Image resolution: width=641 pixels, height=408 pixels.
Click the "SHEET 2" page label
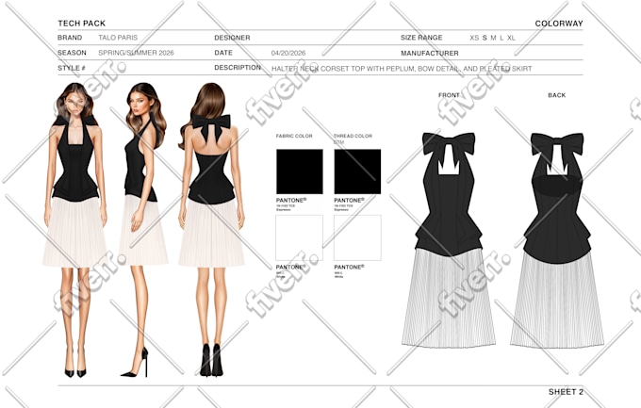tap(566, 392)
